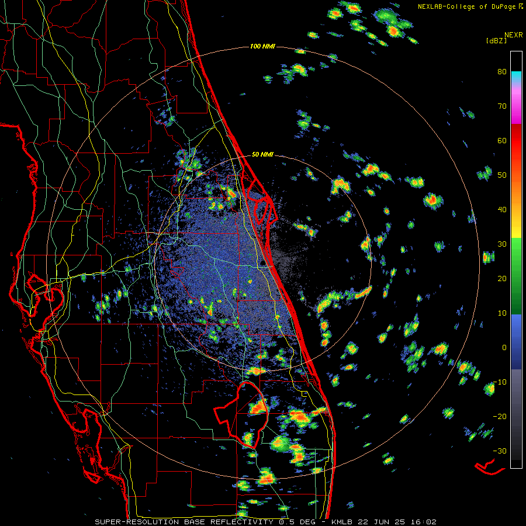Click the '80' value on the dBZ scale
Screen dimensions: 526x526
[x=502, y=72]
